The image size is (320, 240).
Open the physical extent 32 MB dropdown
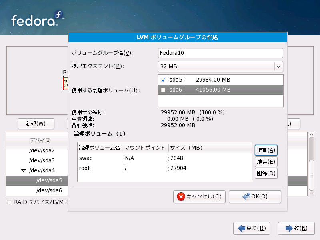coord(220,66)
